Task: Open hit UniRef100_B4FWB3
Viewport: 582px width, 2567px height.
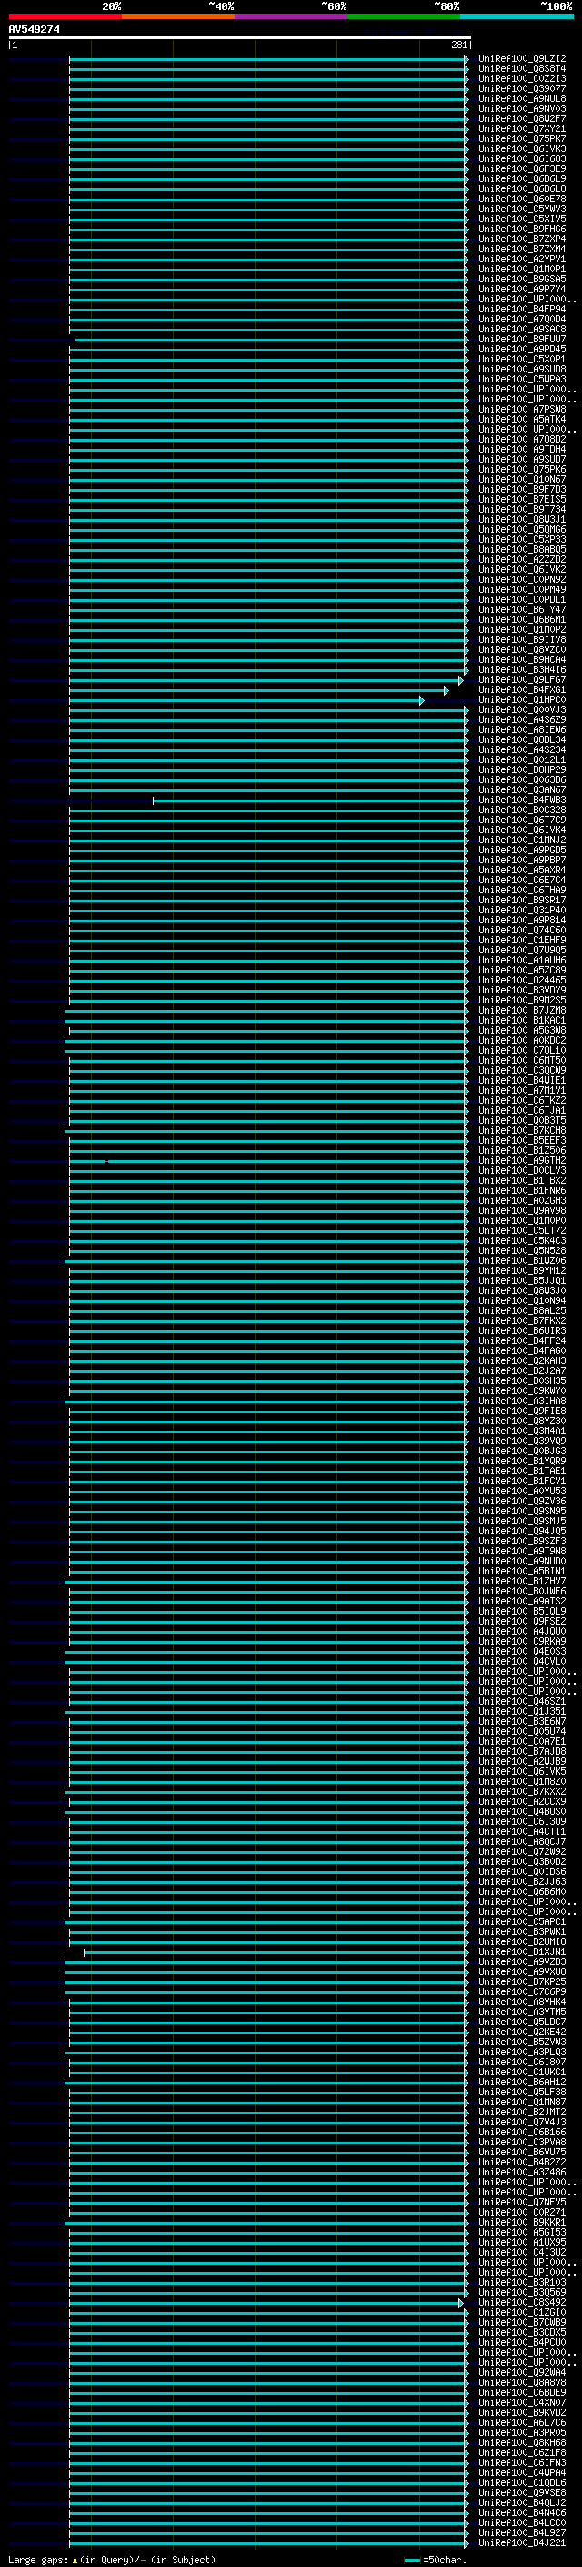Action: (522, 800)
